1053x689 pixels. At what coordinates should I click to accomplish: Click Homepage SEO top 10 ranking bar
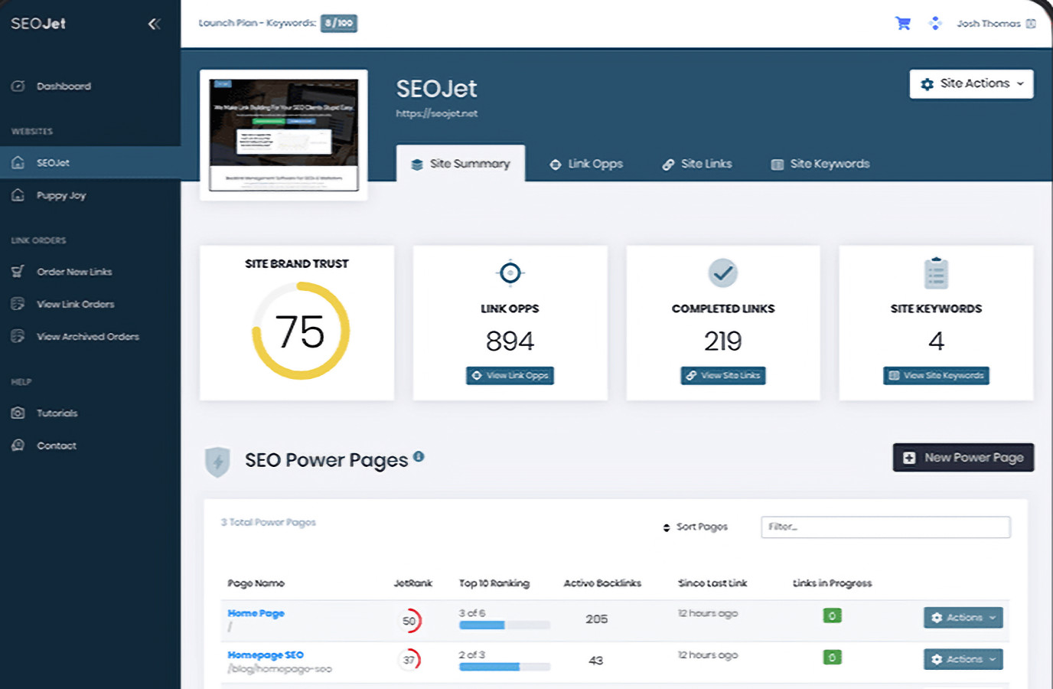[x=504, y=667]
